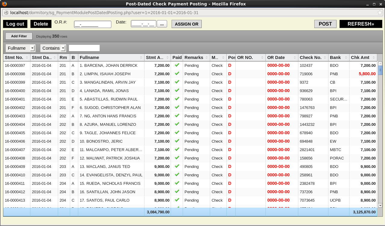Toggle Paid checkmark for LIMPIN, ISAIAH JOSEPH

[177, 73]
